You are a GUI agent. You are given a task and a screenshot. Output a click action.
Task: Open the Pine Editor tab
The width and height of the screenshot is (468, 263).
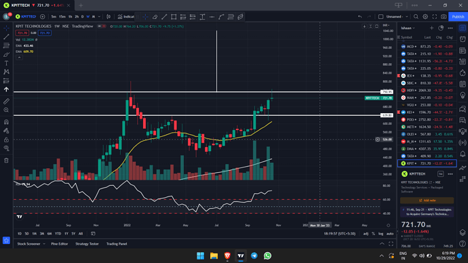(60, 244)
